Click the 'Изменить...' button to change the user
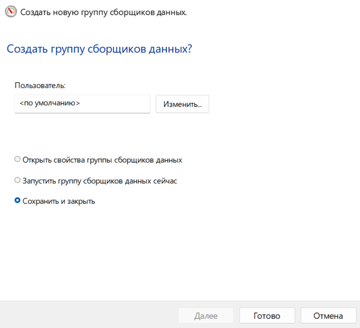 click(182, 104)
